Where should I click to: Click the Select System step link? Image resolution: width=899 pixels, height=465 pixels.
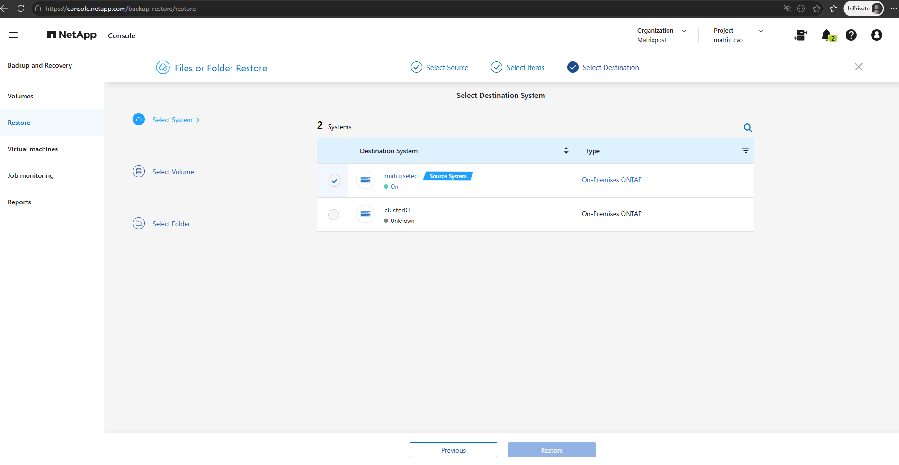(172, 120)
